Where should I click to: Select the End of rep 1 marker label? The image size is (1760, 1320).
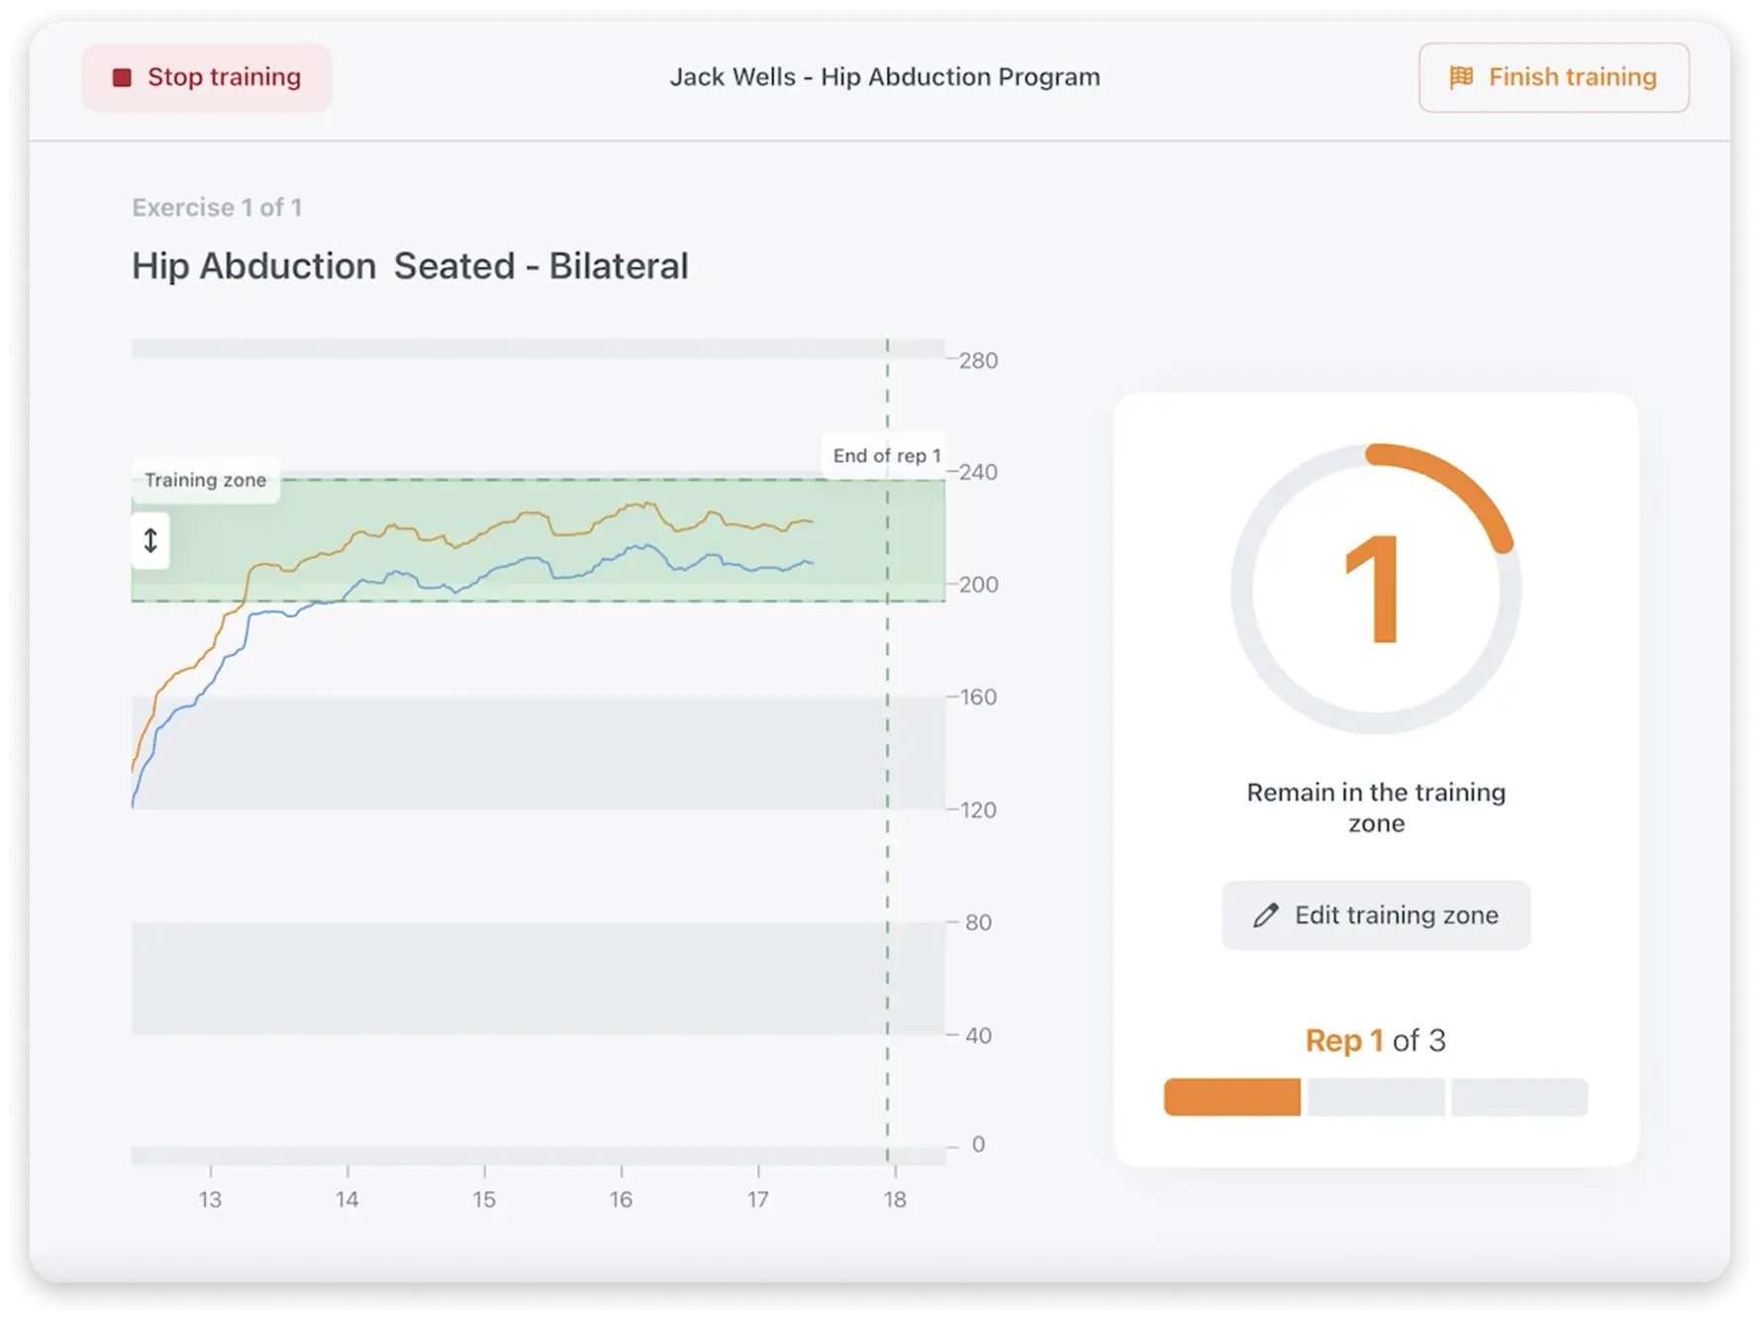click(886, 456)
